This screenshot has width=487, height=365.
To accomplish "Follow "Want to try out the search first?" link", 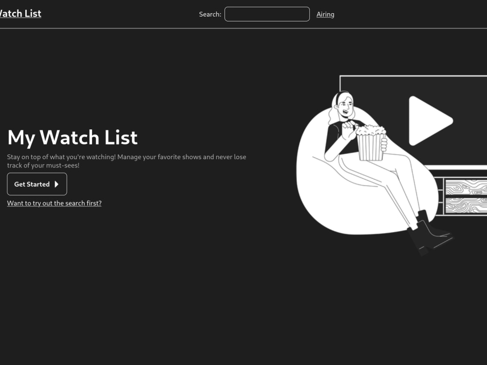I will tap(55, 203).
